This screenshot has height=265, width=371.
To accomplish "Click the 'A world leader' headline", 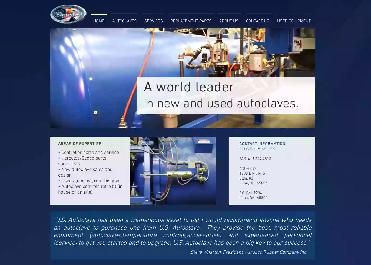I will point(189,87).
